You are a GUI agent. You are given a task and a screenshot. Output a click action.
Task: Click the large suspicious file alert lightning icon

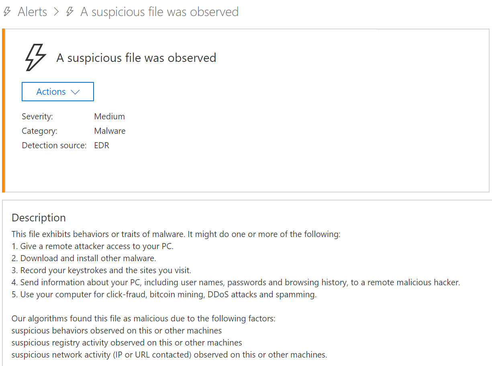tap(34, 57)
